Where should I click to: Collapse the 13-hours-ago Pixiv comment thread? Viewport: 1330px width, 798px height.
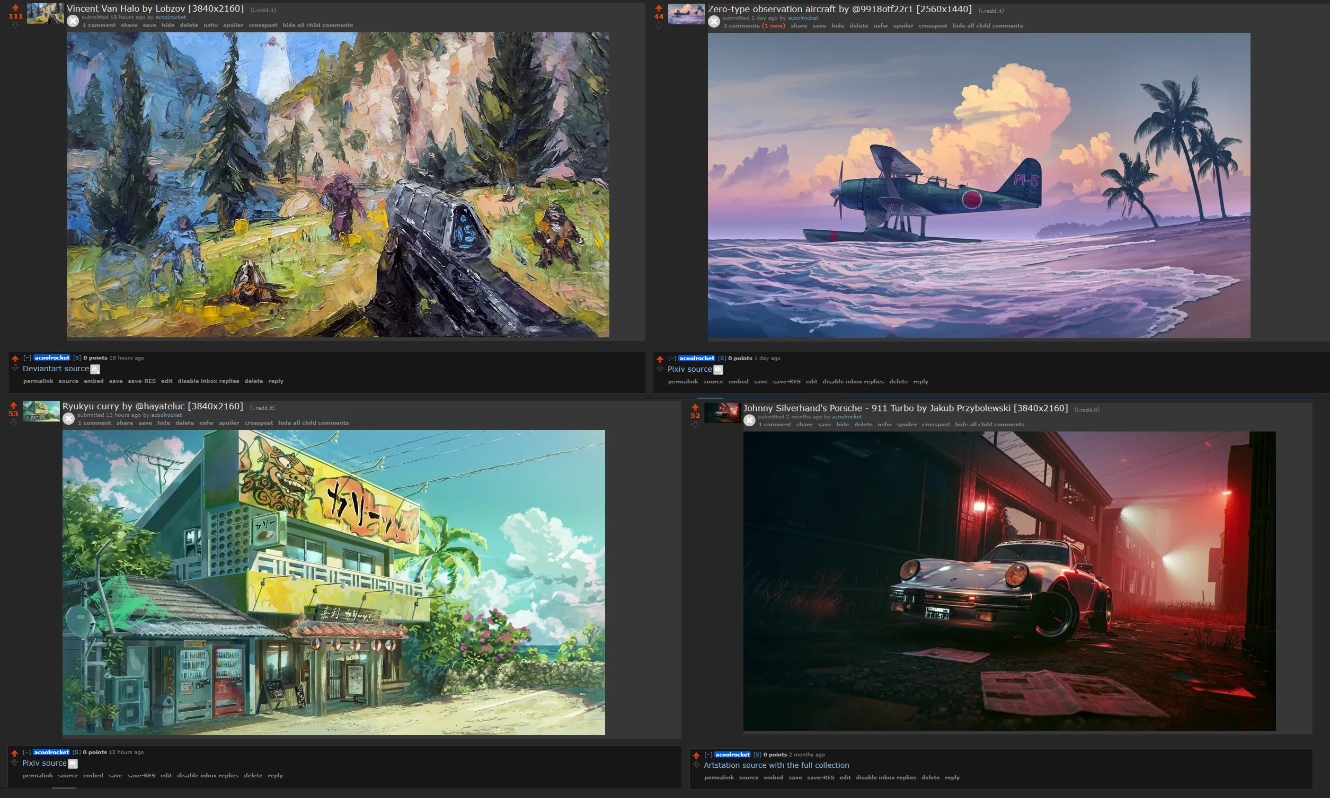(26, 752)
